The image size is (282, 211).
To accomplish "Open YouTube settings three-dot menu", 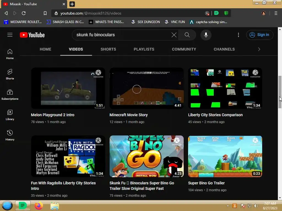I will (x=238, y=35).
